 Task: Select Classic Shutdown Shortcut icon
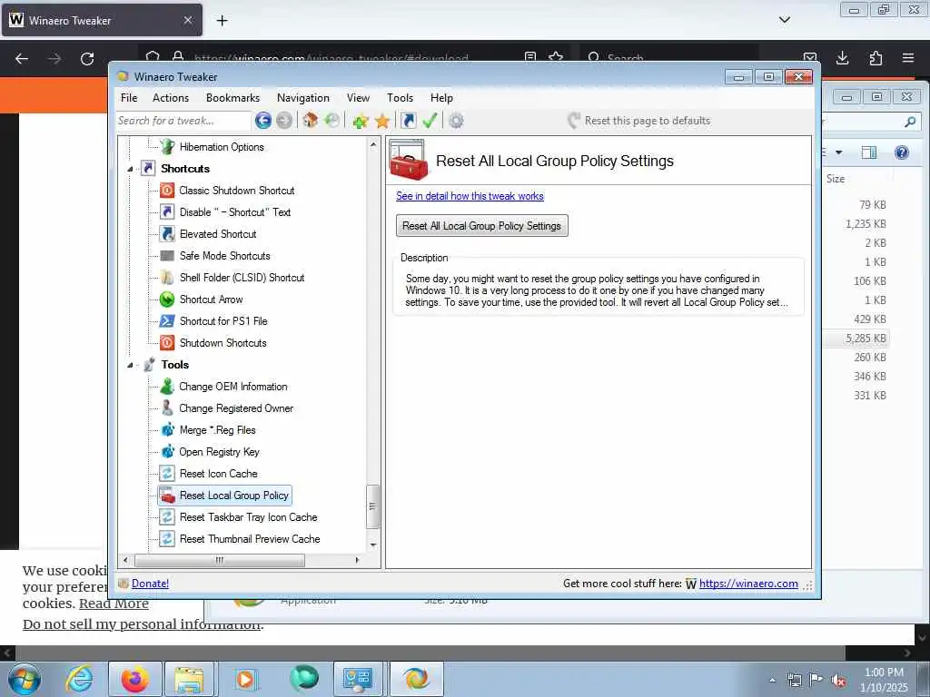click(167, 191)
